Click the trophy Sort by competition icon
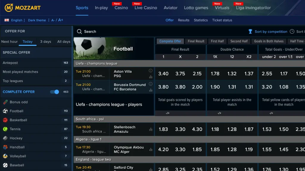 point(250,31)
